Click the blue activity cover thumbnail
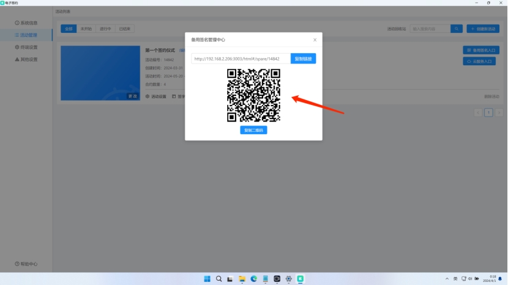Image resolution: width=508 pixels, height=285 pixels. click(x=100, y=73)
